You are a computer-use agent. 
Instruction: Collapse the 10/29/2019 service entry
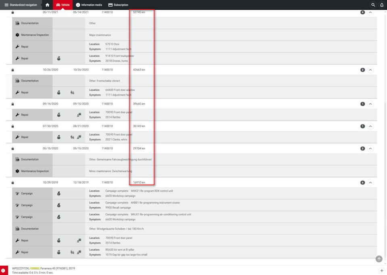370,183
